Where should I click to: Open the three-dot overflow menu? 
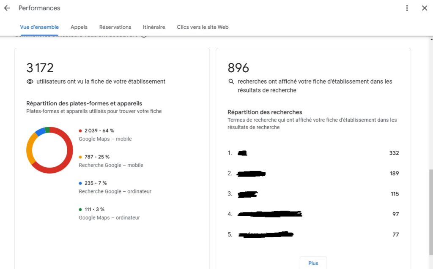tap(407, 8)
